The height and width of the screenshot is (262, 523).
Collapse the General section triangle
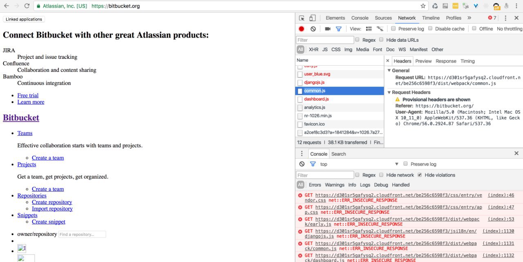(x=389, y=71)
